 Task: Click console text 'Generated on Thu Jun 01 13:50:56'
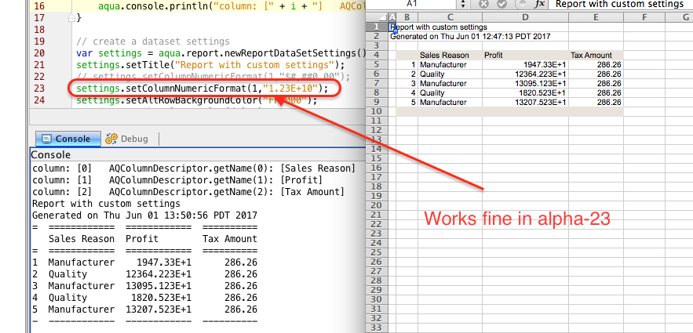(x=144, y=215)
